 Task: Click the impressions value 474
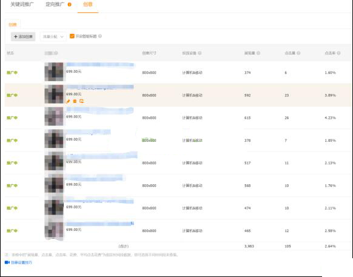[x=247, y=208]
